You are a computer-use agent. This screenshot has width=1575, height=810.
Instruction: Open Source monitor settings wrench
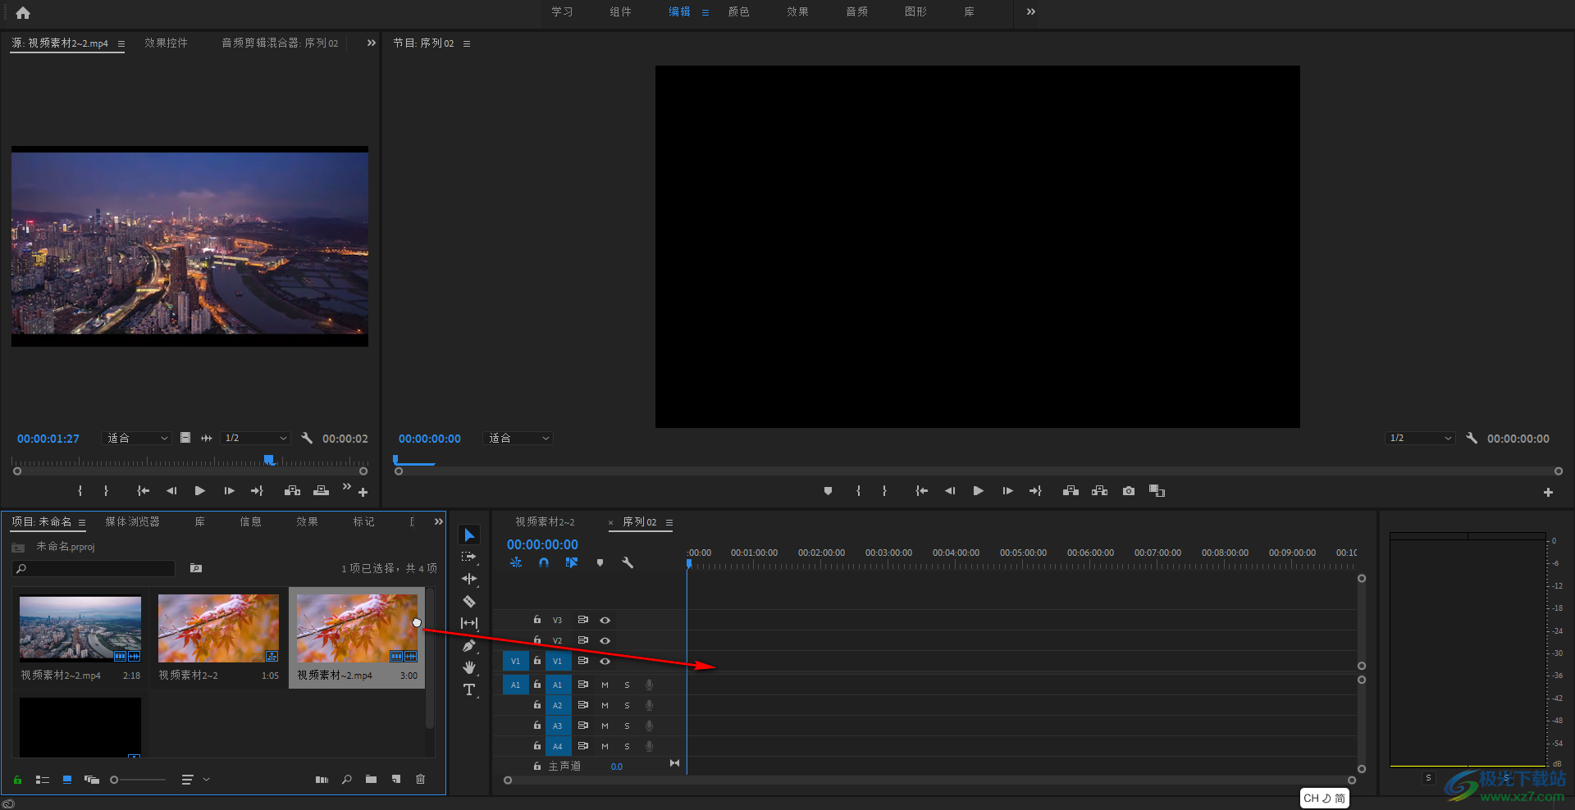click(307, 439)
